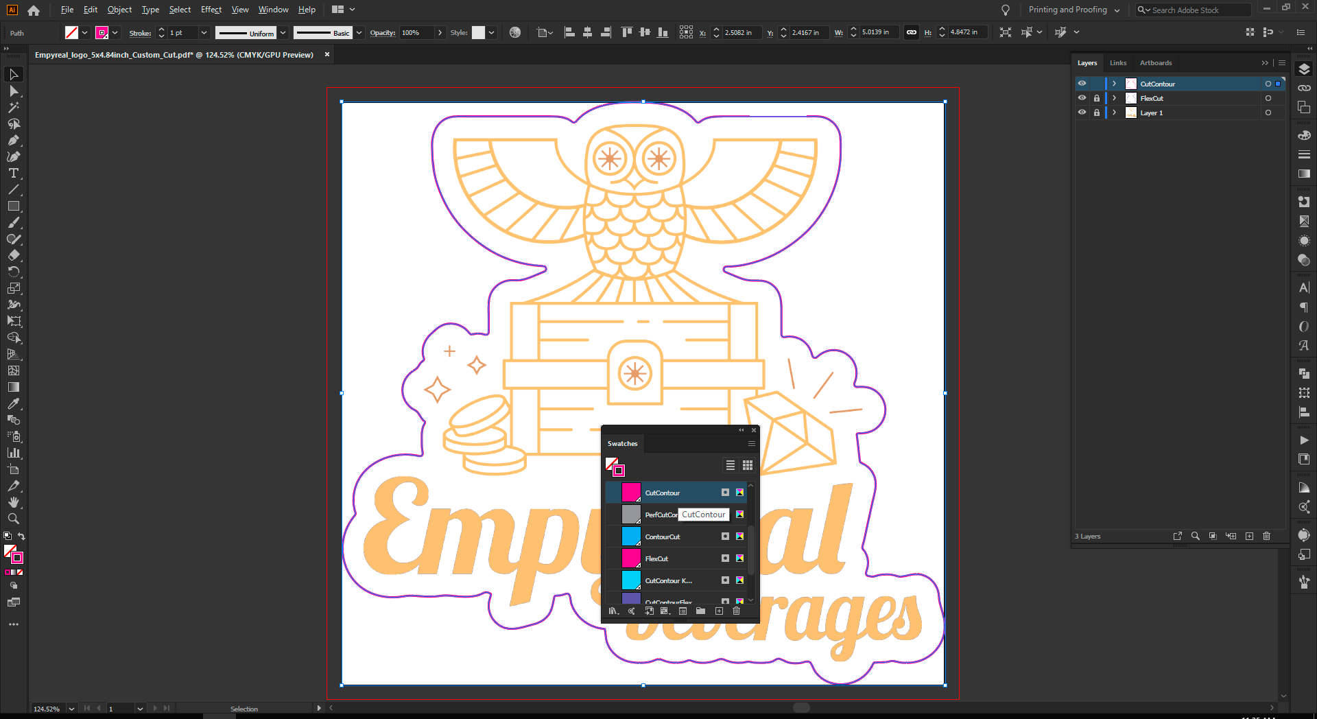Click the Opacity label link
This screenshot has width=1317, height=719.
383,32
